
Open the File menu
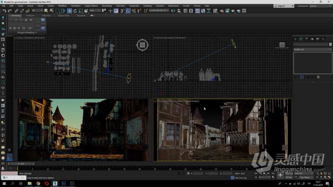tap(4, 6)
